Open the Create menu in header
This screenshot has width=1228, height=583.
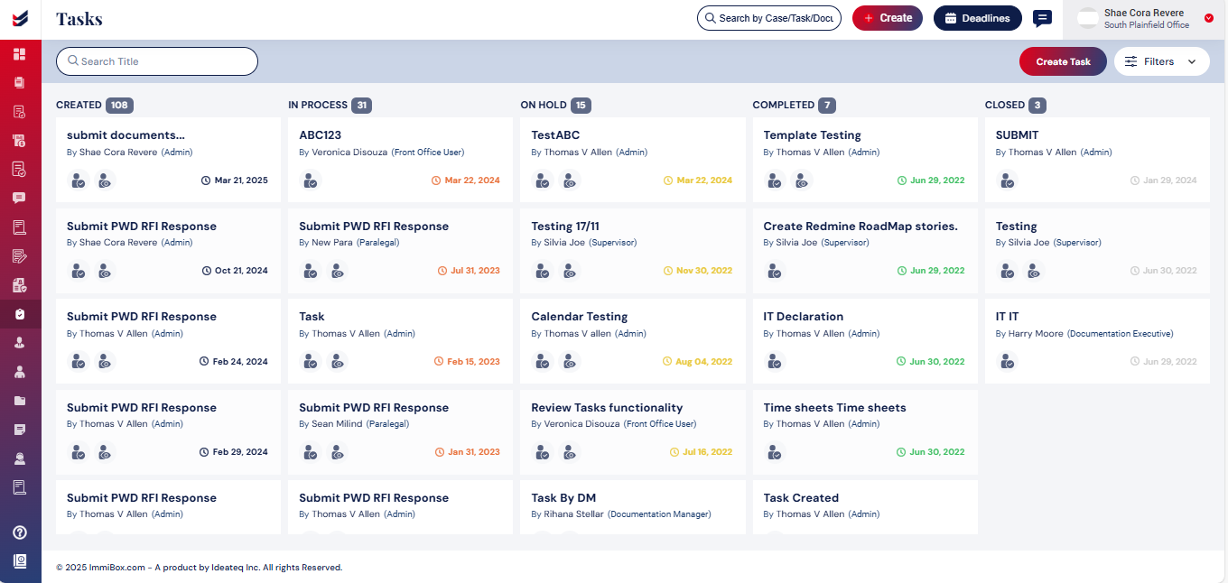[888, 18]
